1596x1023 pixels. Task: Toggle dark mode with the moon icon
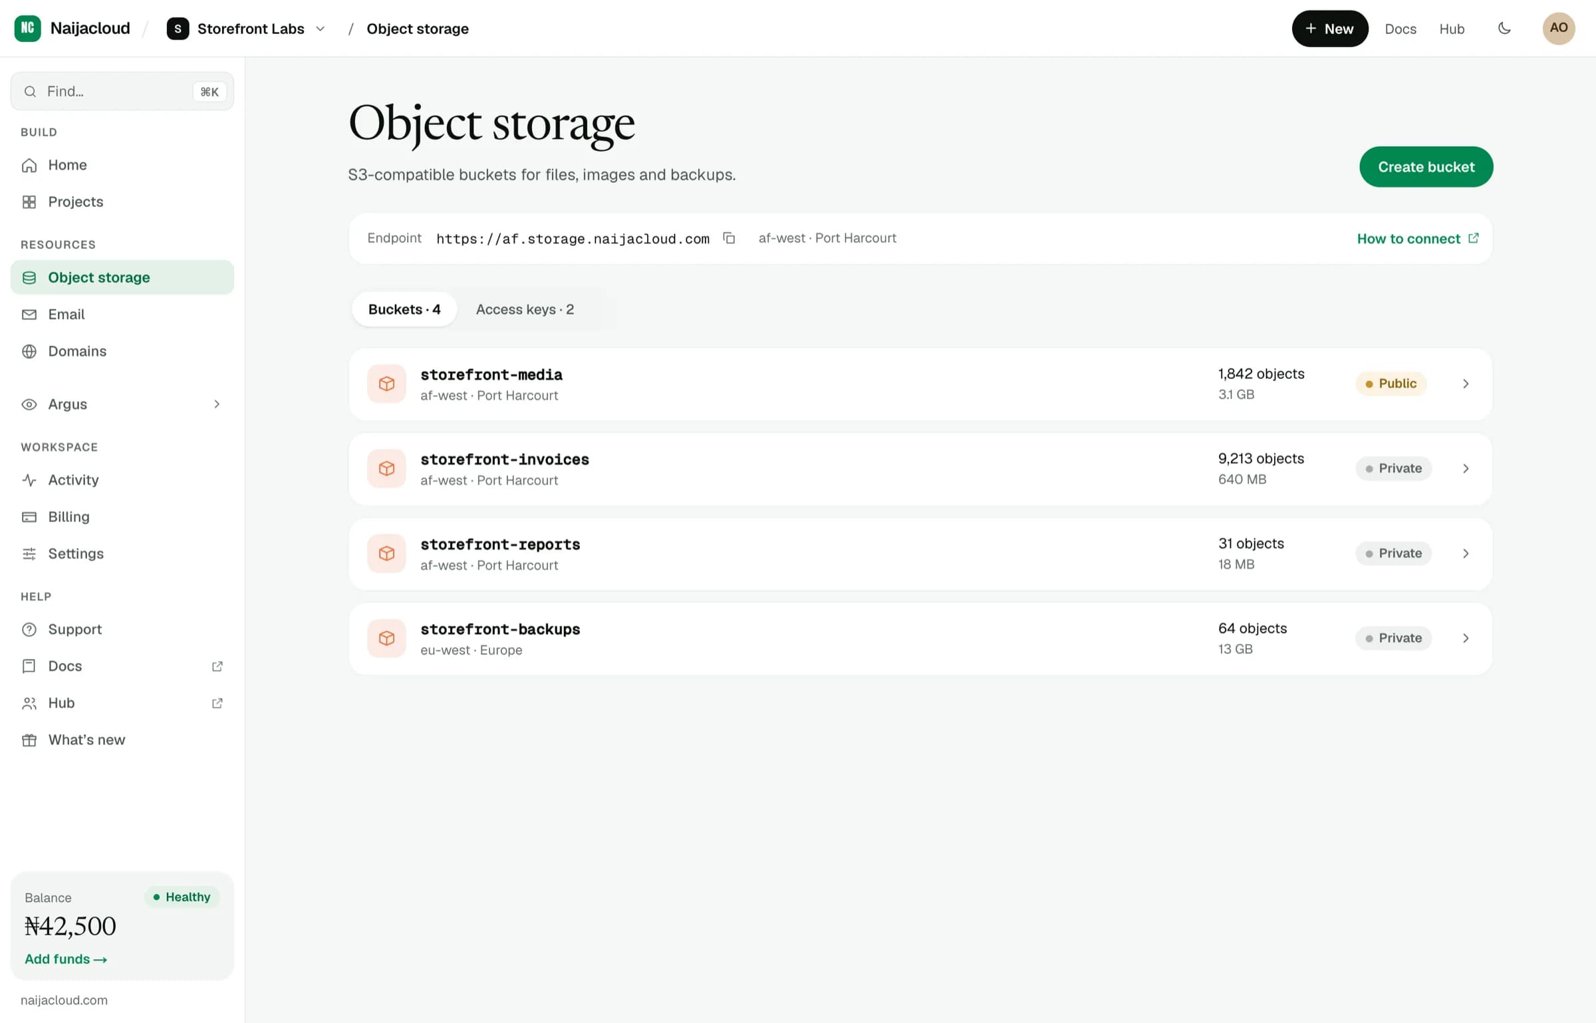pyautogui.click(x=1504, y=28)
